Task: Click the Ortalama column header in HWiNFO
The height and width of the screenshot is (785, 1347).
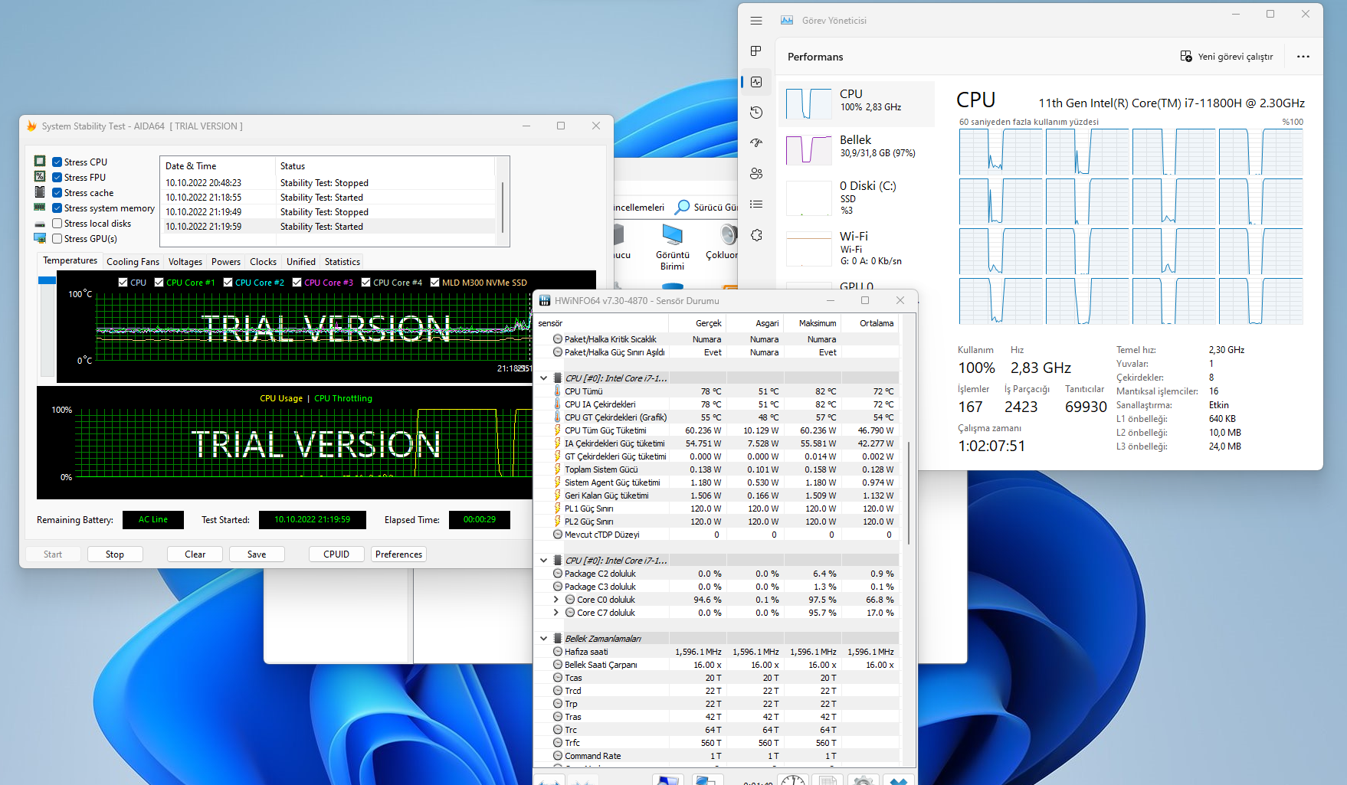Action: (x=870, y=323)
